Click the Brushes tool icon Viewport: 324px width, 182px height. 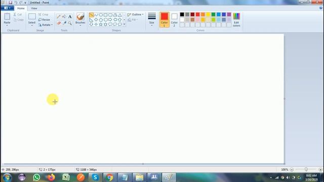click(80, 17)
